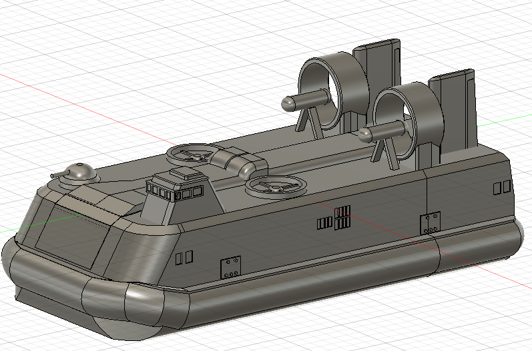This screenshot has height=351, width=532.
Task: Select the lift fan ring nearest the hull side
Action: tap(276, 187)
